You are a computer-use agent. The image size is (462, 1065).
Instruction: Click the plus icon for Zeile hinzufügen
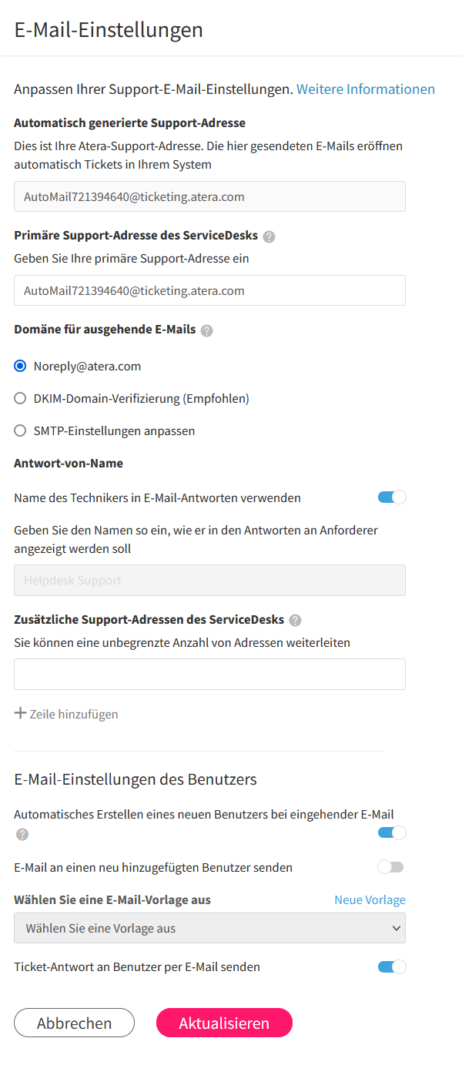pos(21,713)
